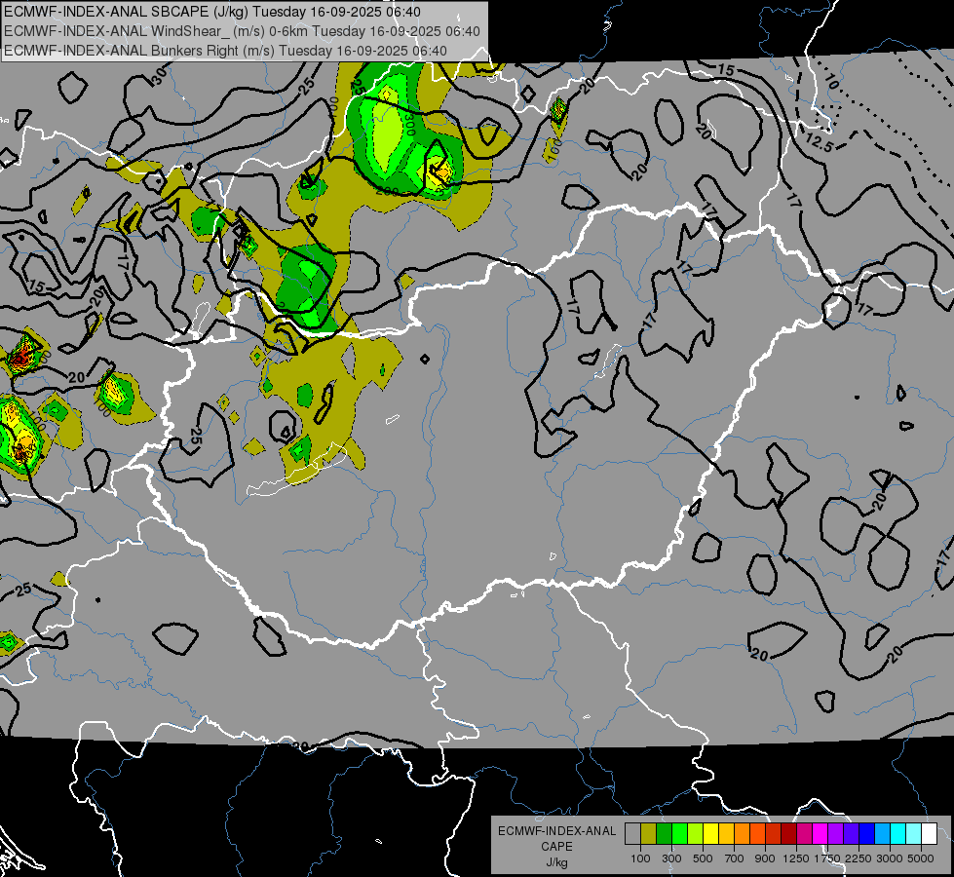Select the amber swatch left of 700
Image resolution: width=954 pixels, height=877 pixels.
click(x=726, y=834)
